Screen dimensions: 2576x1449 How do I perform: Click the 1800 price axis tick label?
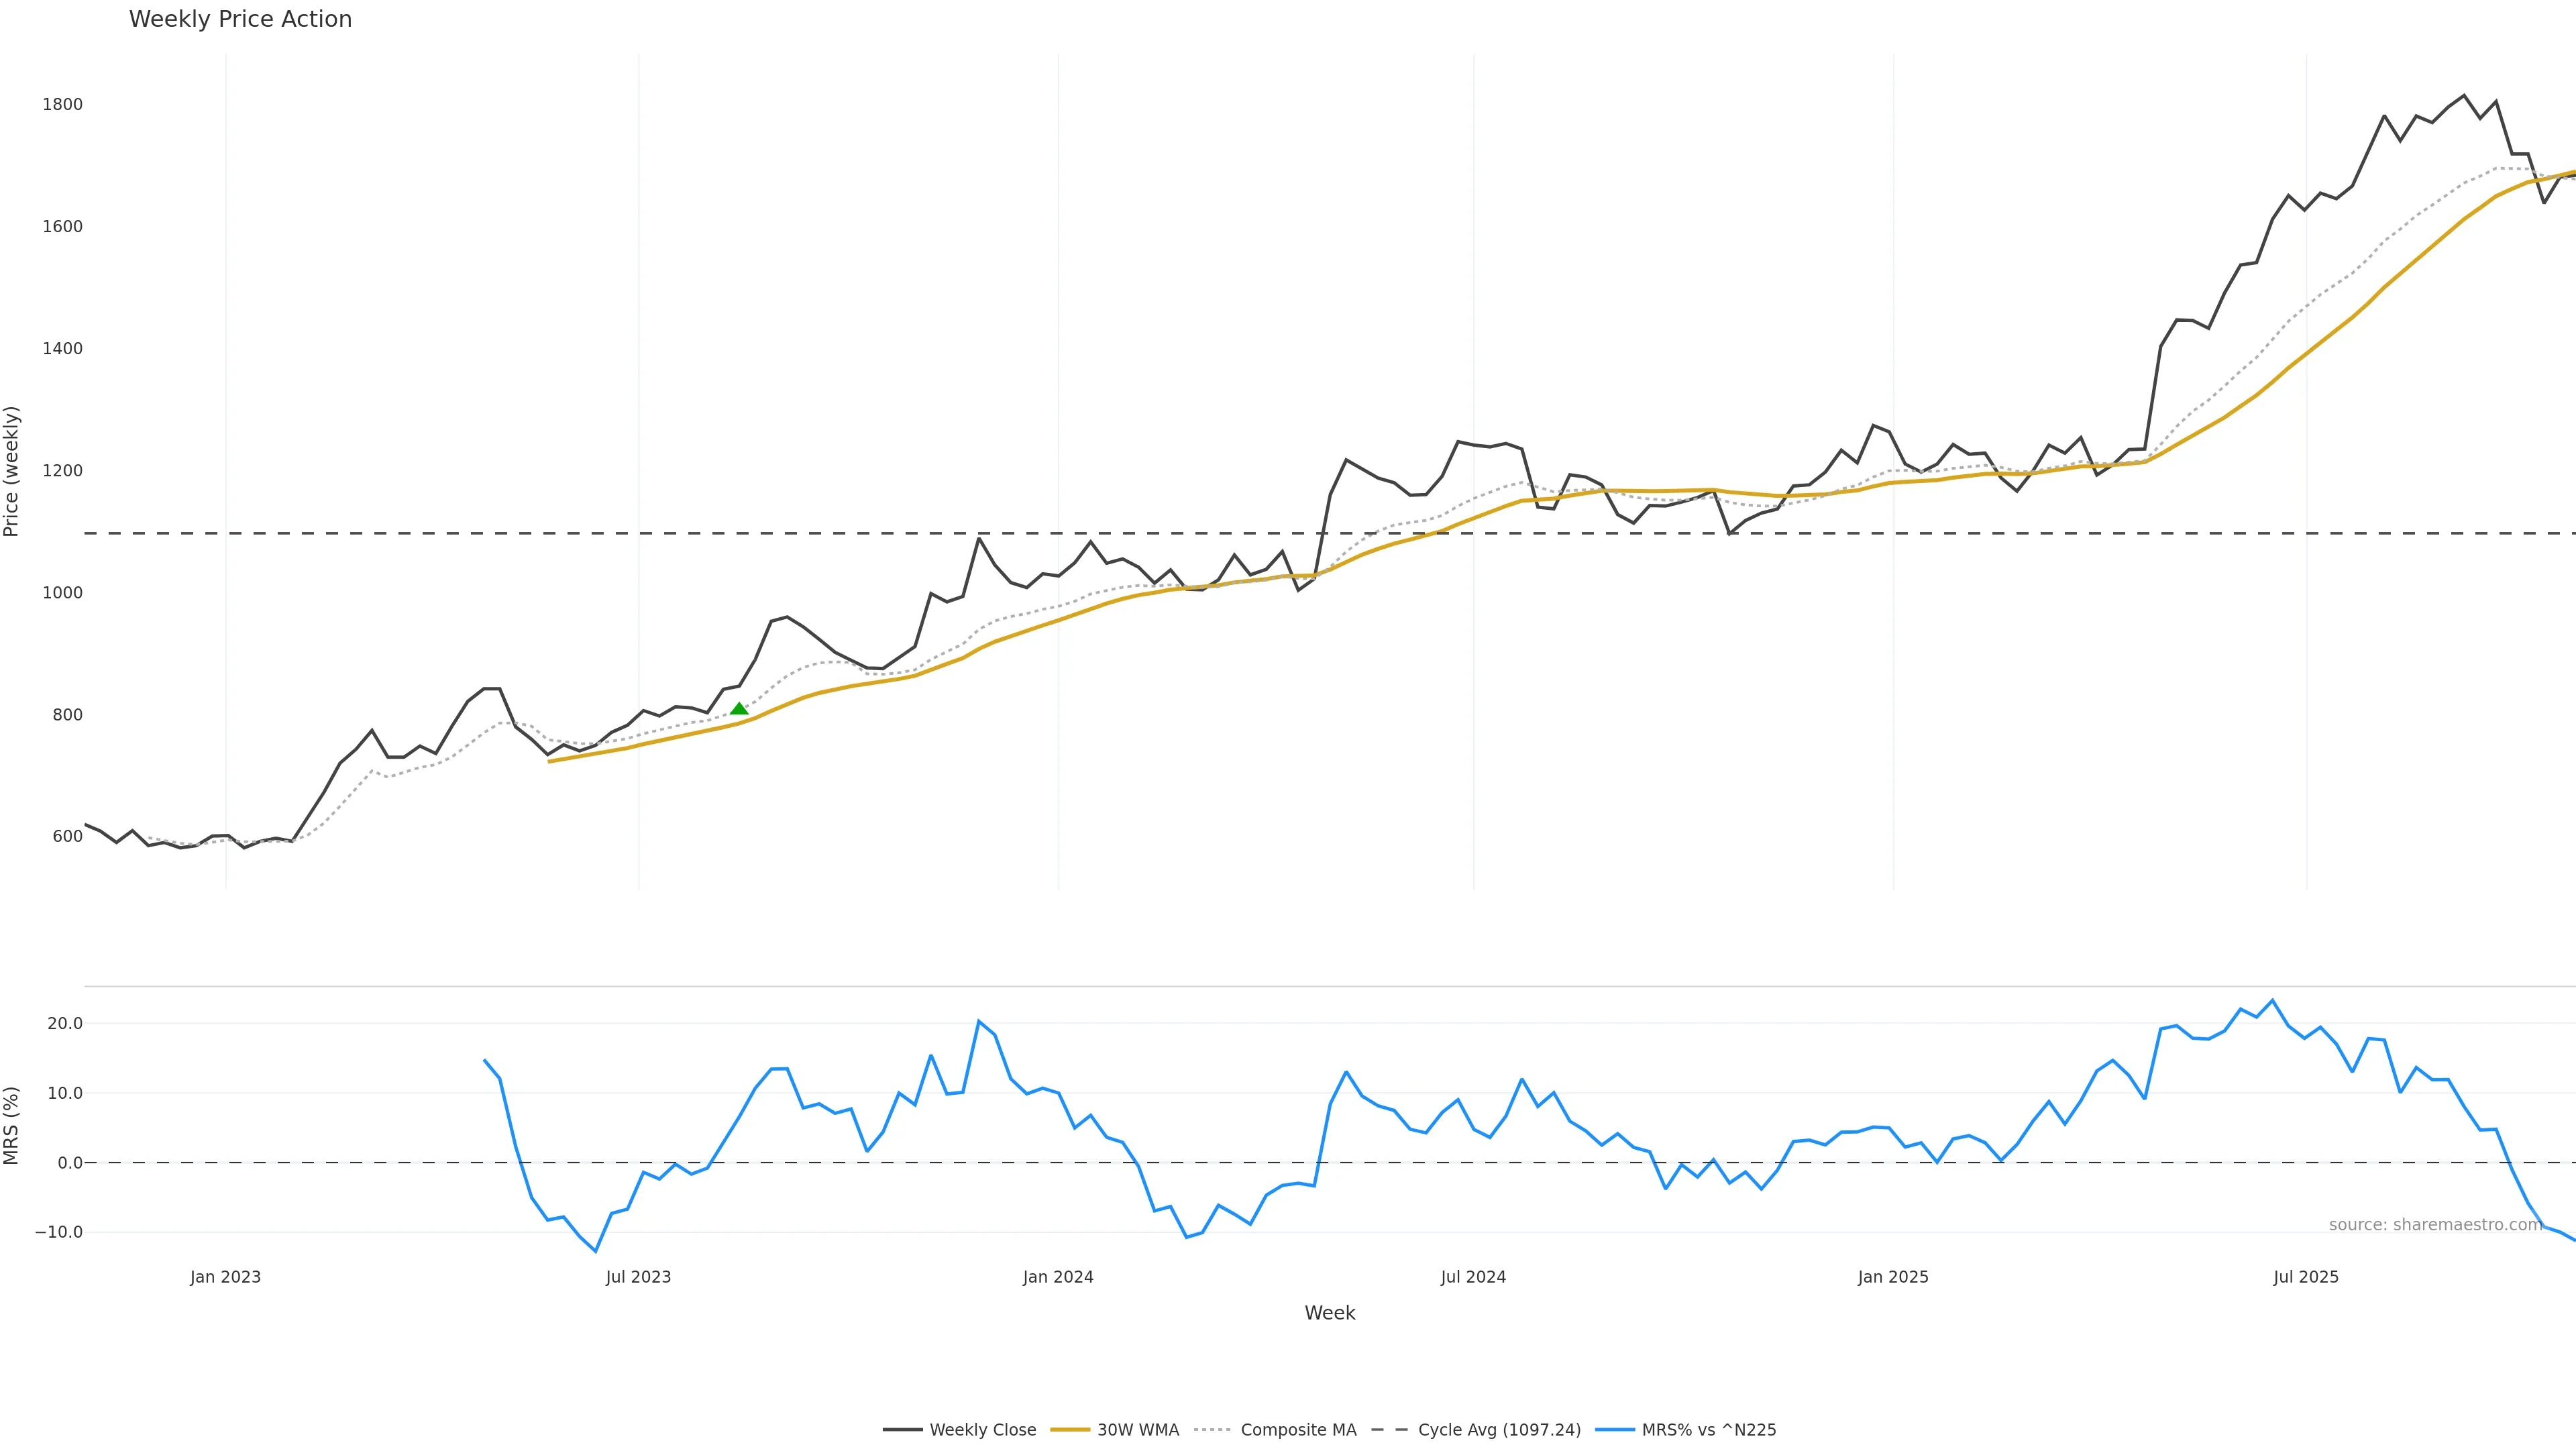tap(62, 104)
